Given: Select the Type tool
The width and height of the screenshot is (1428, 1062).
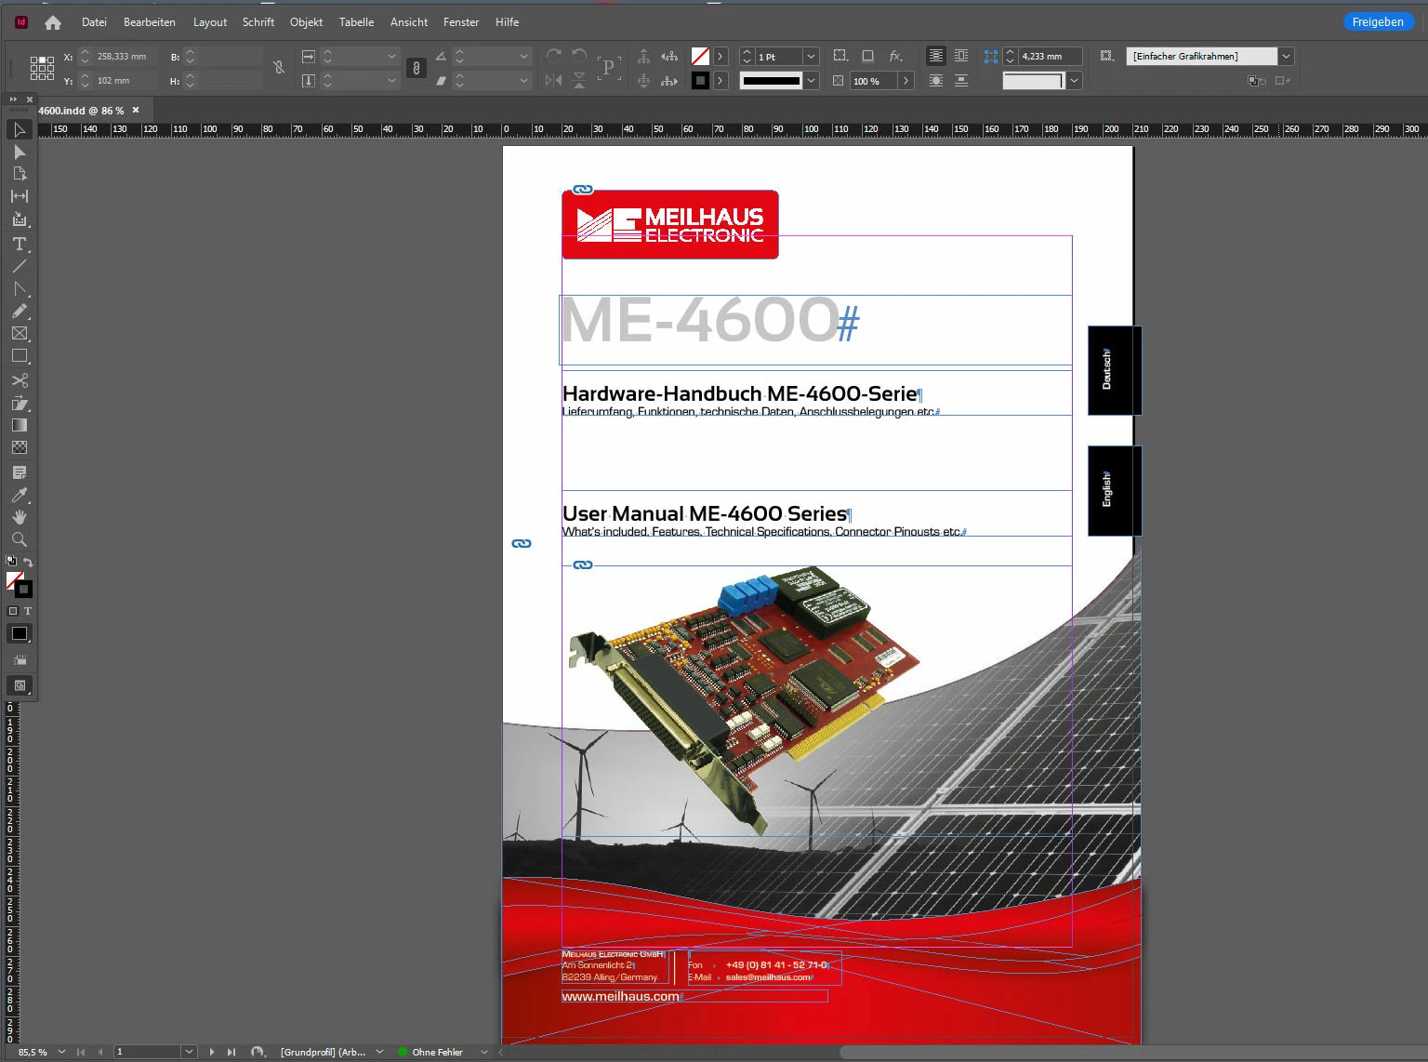Looking at the screenshot, I should (x=19, y=244).
